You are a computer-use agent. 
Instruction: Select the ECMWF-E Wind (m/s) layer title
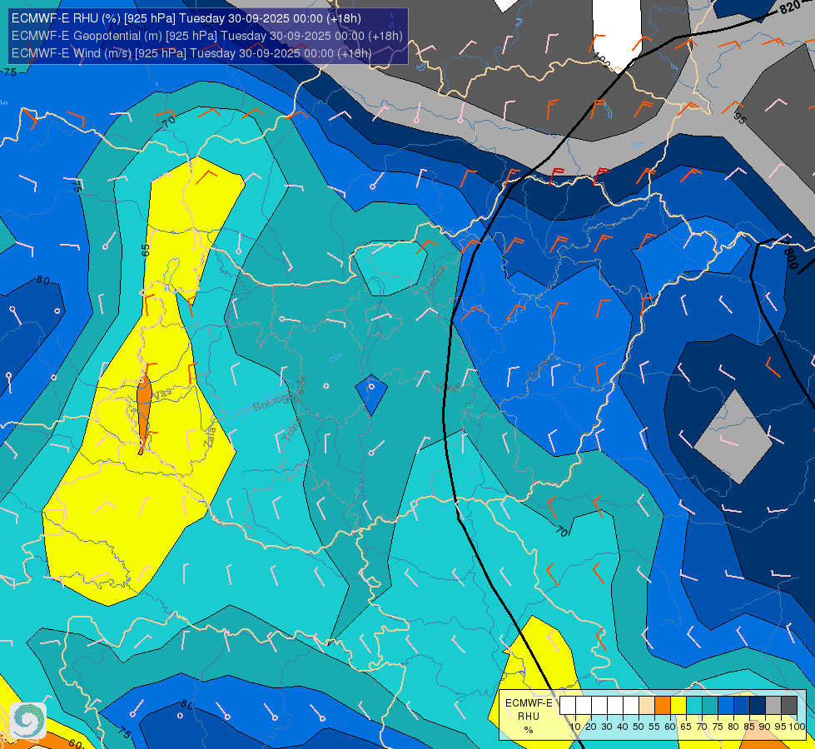(191, 53)
